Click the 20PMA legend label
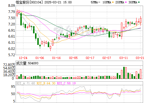This screenshot has width=147, height=103. 120,2
